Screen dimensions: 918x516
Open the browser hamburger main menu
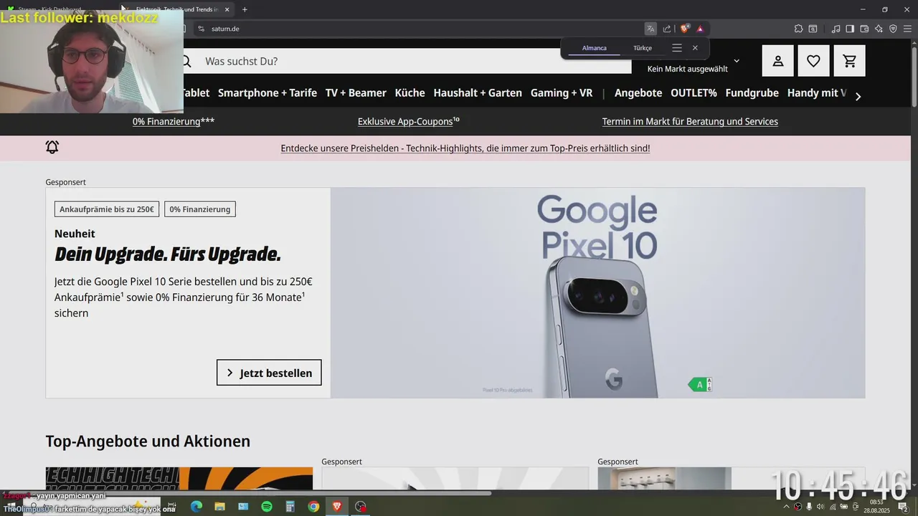point(907,29)
